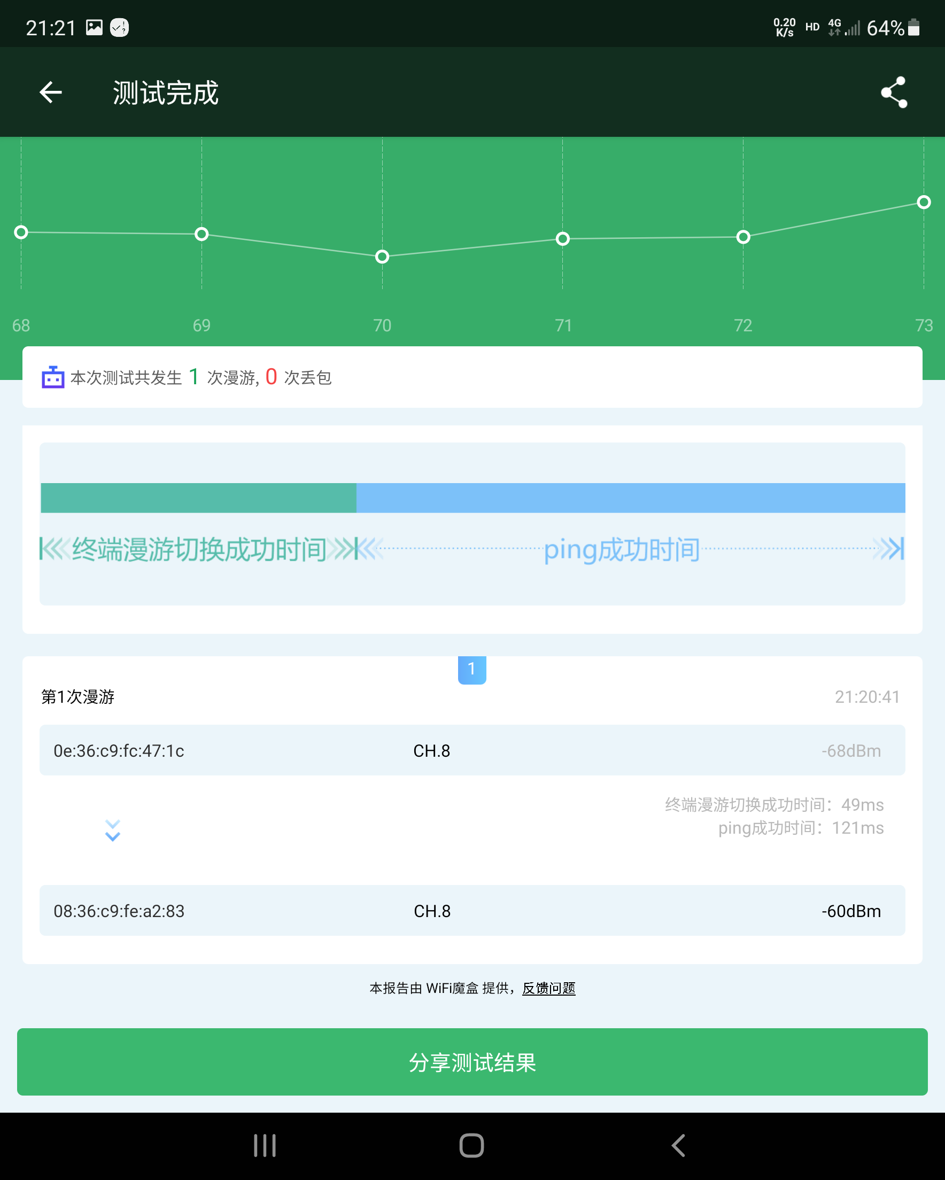This screenshot has height=1180, width=945.
Task: Tap the 第1次漫游 heading
Action: pyautogui.click(x=78, y=697)
